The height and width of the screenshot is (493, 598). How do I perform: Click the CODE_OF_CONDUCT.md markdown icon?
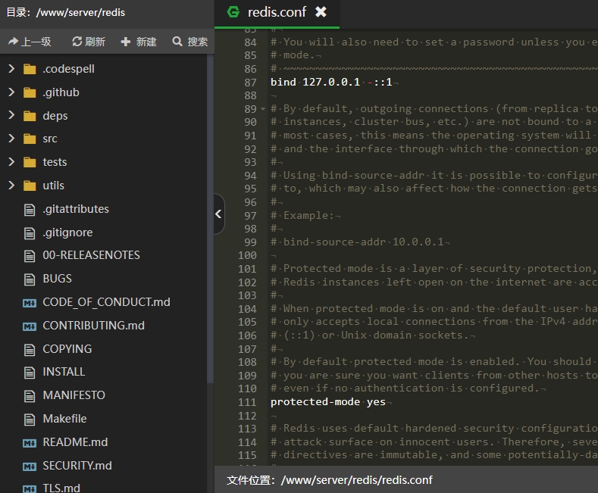coord(30,302)
